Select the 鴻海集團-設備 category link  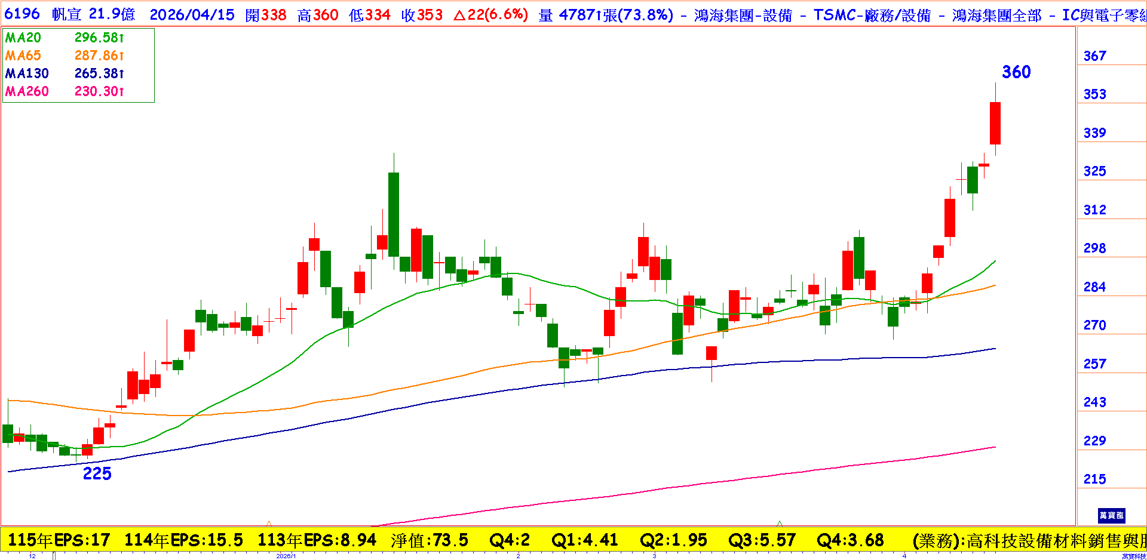click(743, 16)
